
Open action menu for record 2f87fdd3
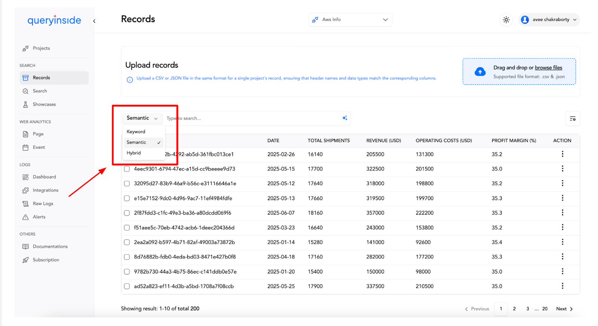point(562,213)
